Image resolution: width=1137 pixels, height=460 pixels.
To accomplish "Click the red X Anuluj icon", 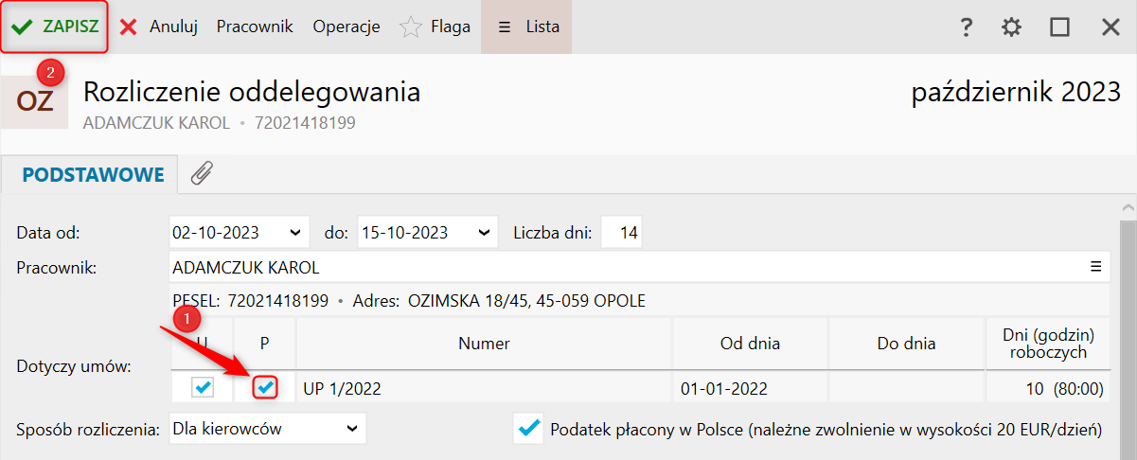I will [x=129, y=27].
